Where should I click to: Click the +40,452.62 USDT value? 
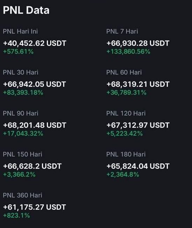[35, 43]
